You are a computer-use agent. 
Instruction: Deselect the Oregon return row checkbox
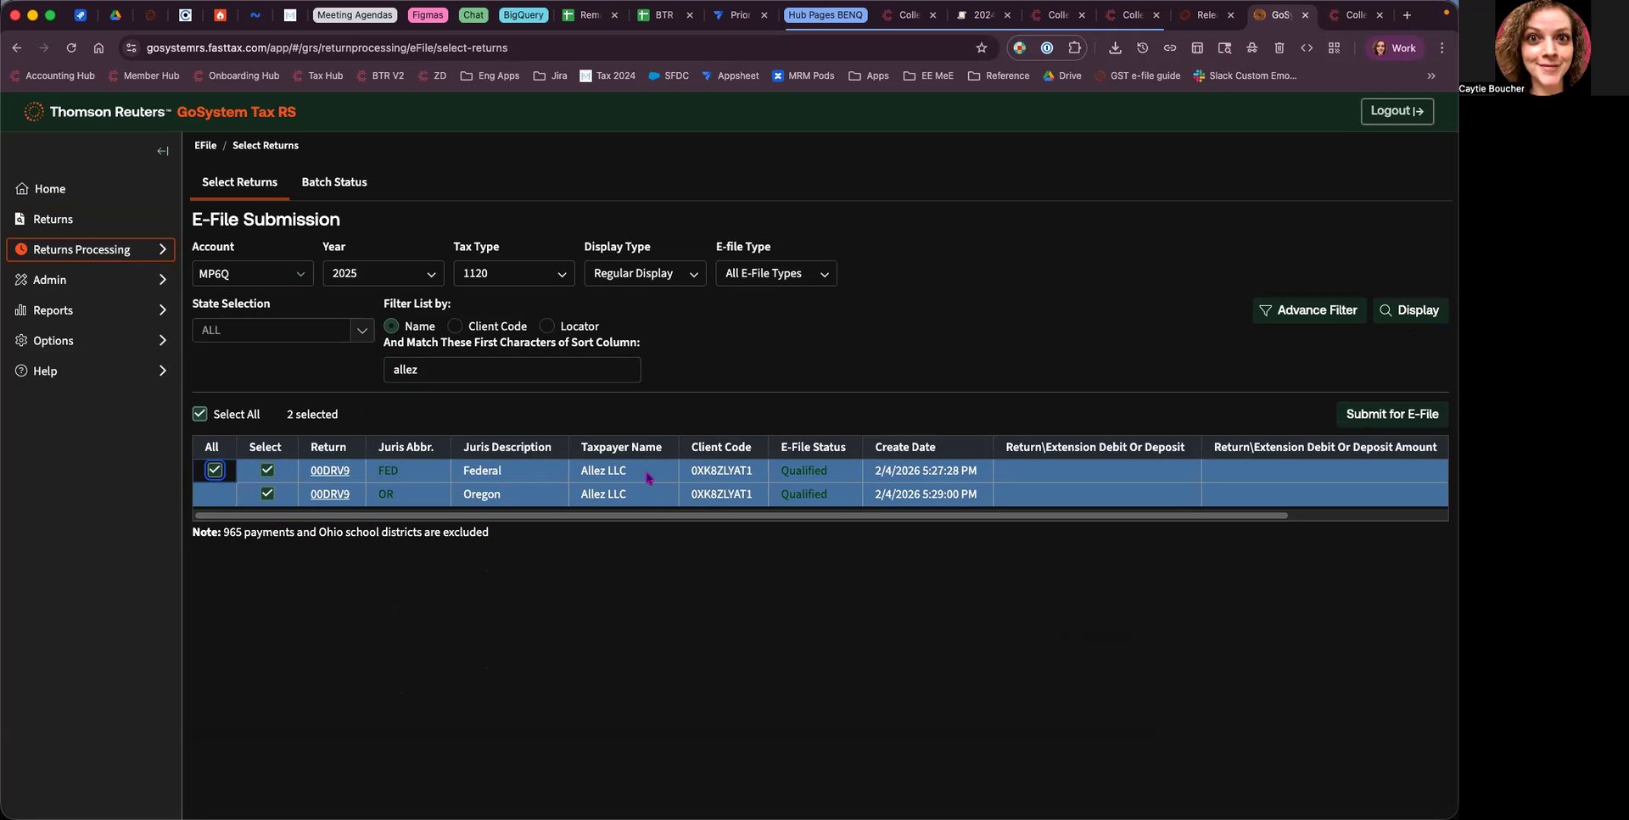[267, 494]
